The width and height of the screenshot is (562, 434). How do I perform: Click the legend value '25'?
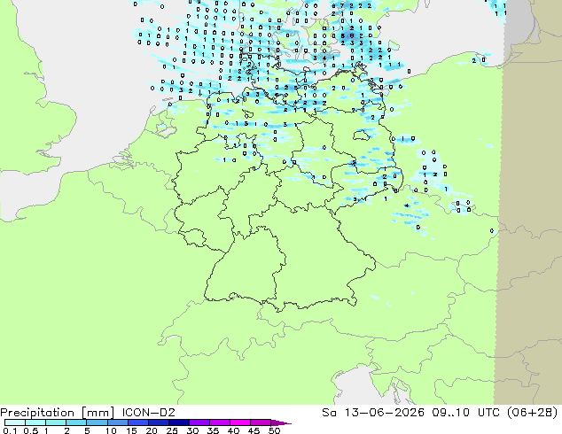click(x=172, y=430)
